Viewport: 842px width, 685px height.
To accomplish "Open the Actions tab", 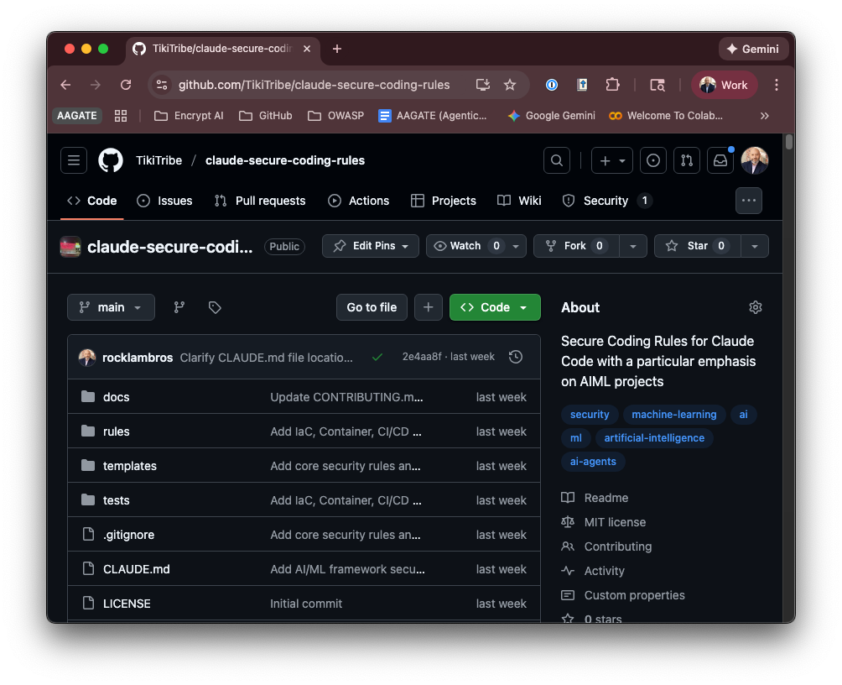I will point(358,201).
